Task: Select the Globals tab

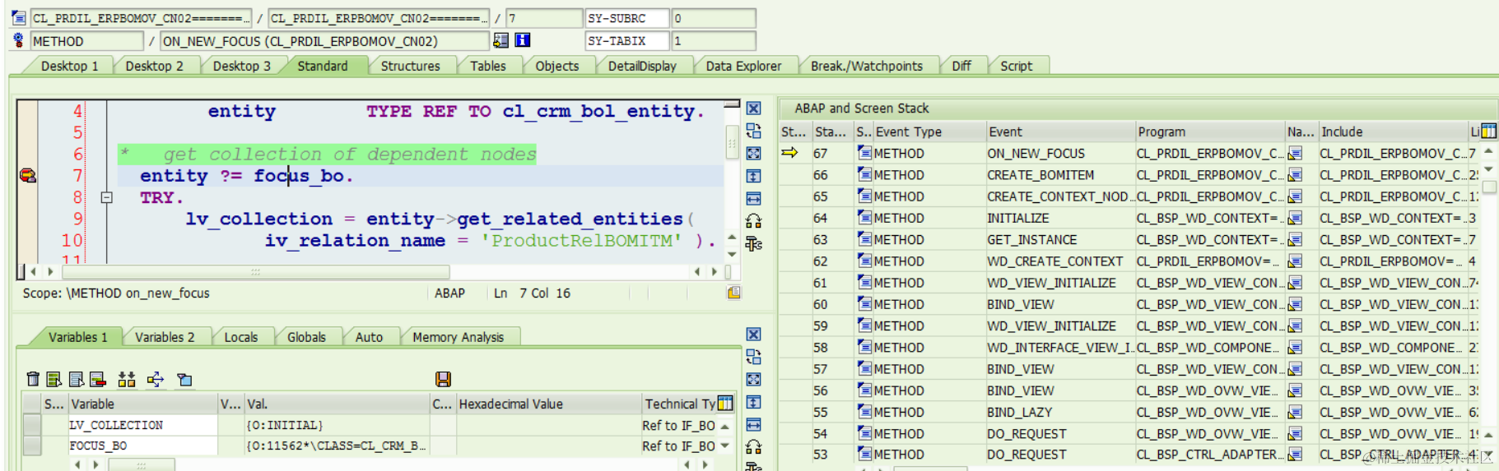Action: point(306,337)
